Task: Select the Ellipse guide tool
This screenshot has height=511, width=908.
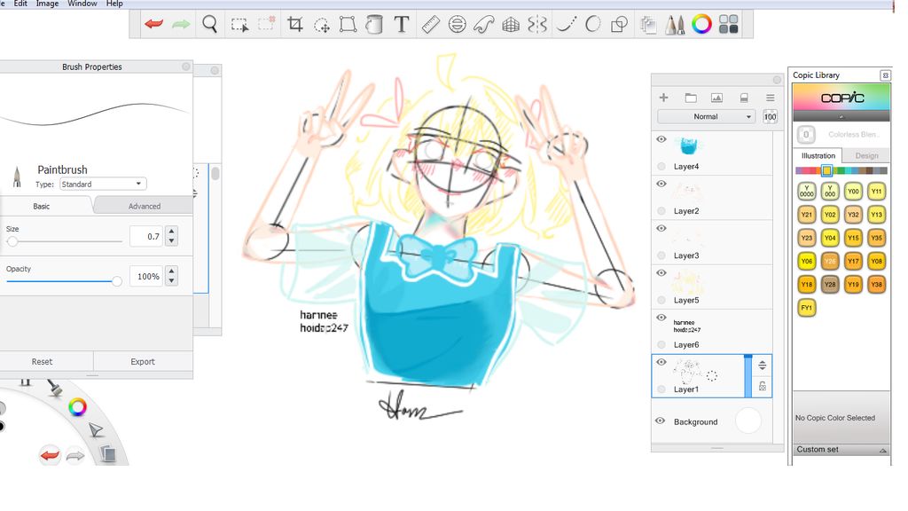Action: coord(457,24)
